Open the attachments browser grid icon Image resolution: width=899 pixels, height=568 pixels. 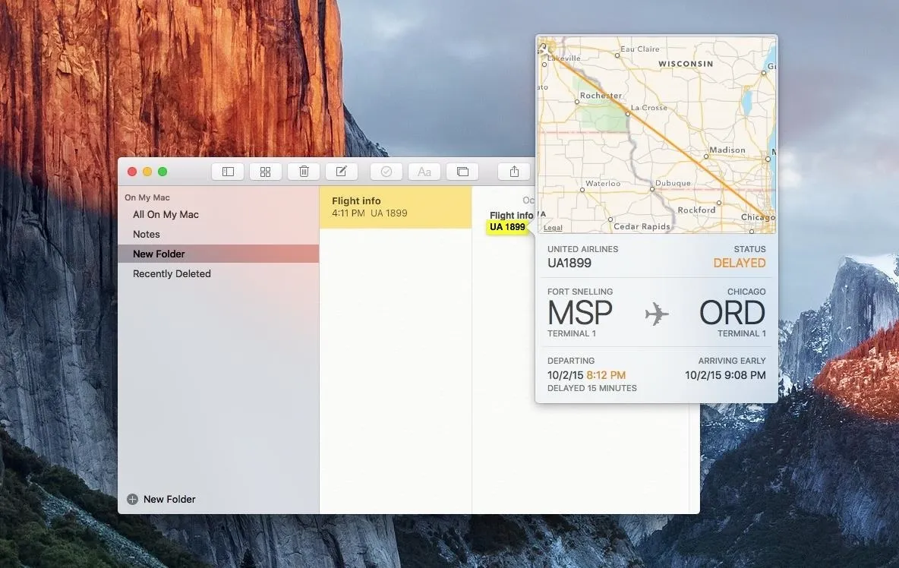[266, 172]
